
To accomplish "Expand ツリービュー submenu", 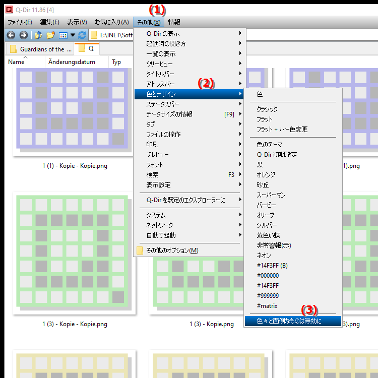I will coord(189,64).
